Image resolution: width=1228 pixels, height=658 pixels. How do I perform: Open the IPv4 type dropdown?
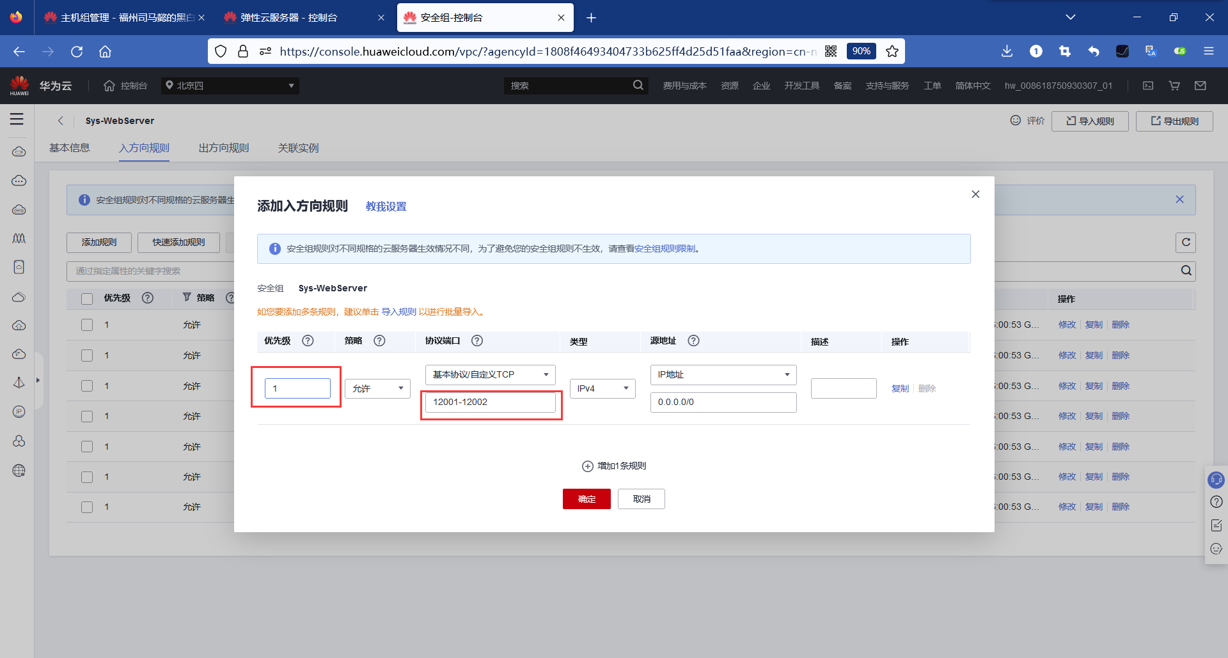click(x=602, y=388)
